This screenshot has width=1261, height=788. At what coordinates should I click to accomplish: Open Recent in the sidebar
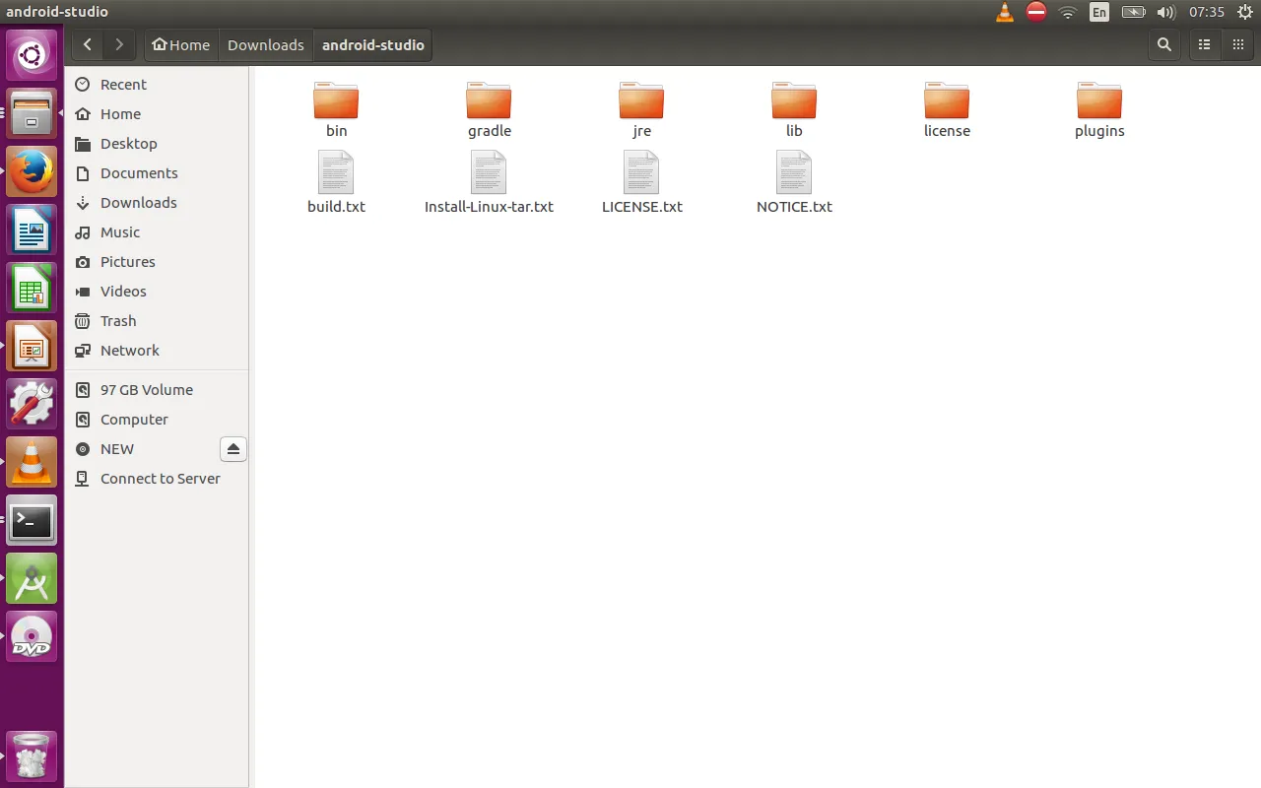pyautogui.click(x=157, y=85)
